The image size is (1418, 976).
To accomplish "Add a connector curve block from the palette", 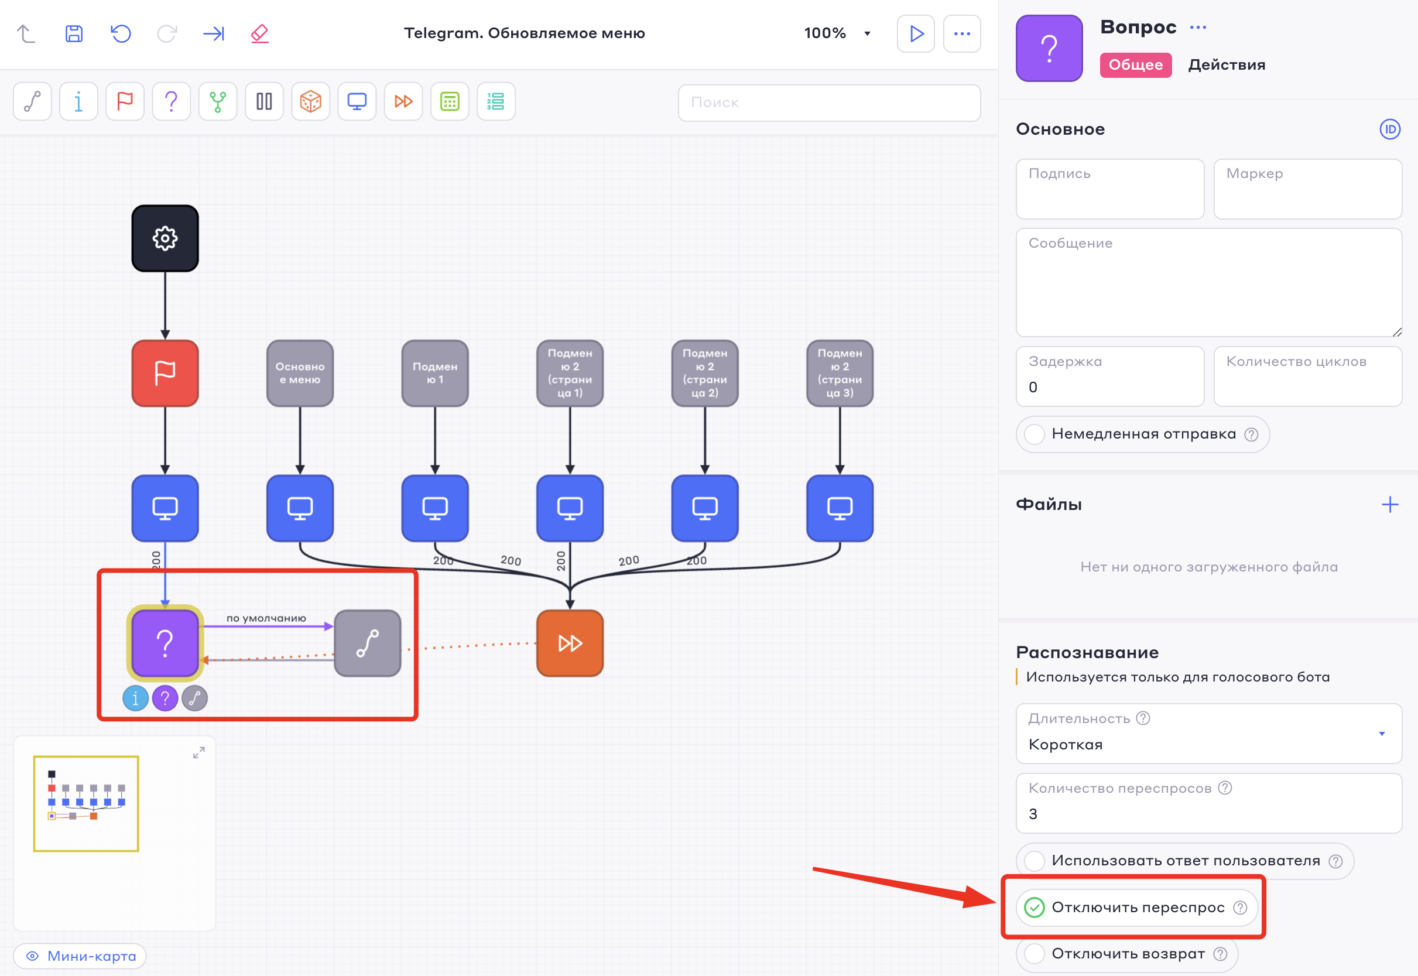I will [x=32, y=101].
